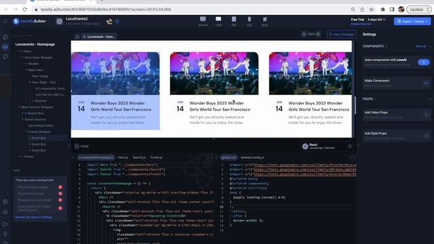Click View all components link
Image resolution: width=434 pixels, height=244 pixels.
click(x=420, y=46)
